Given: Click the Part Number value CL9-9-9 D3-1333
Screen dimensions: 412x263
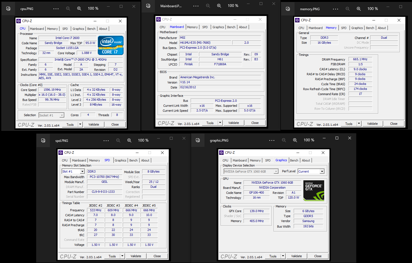Looking at the screenshot, I should pos(104,192).
